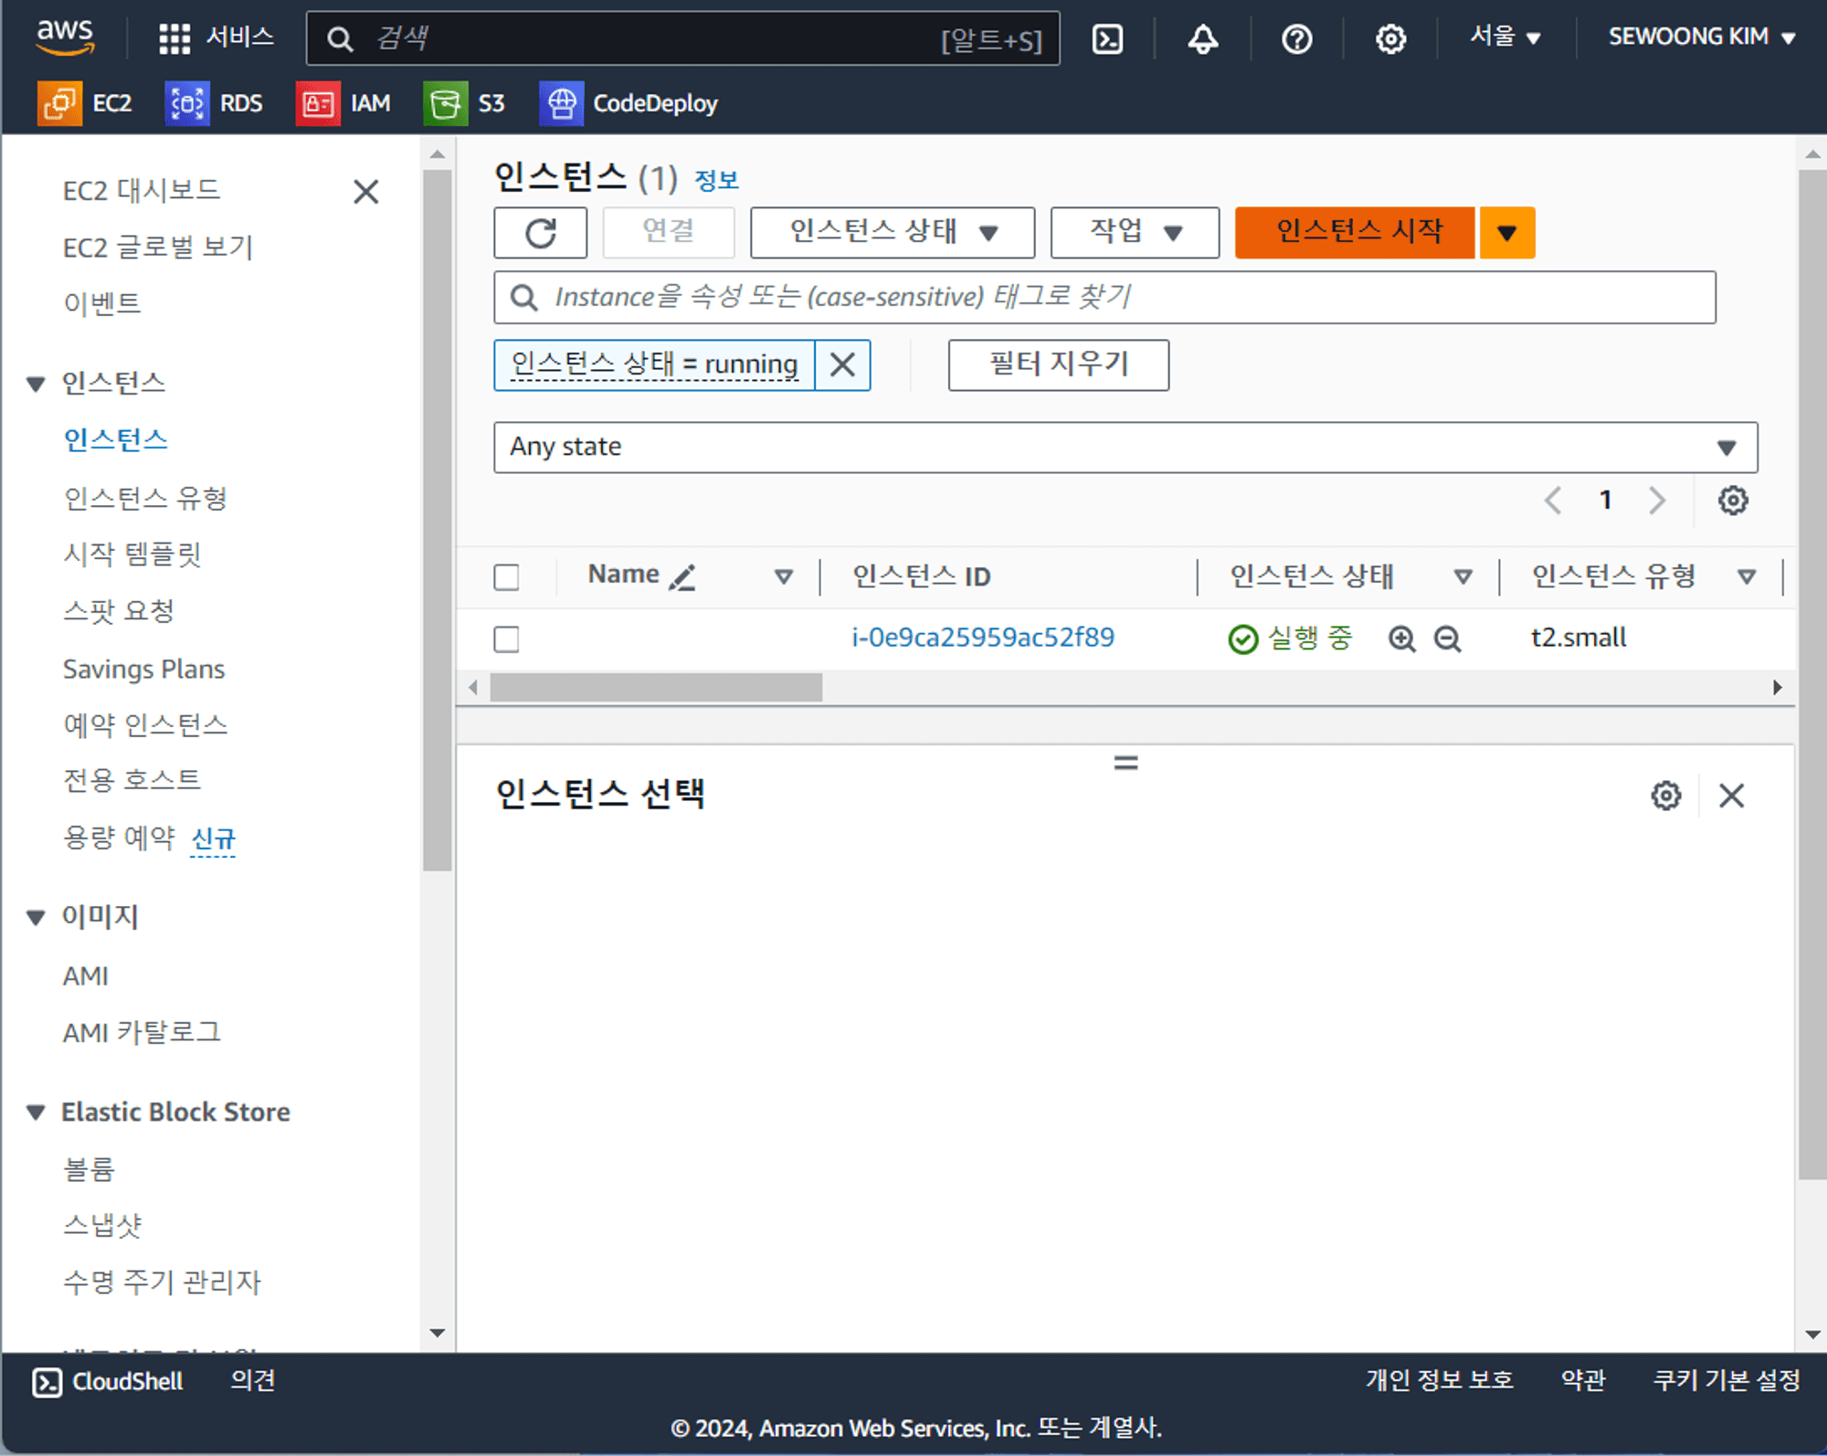Refresh the instances list

540,232
